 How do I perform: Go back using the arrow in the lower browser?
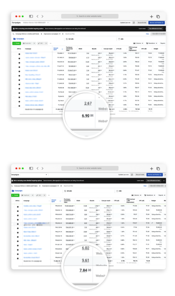37,168
